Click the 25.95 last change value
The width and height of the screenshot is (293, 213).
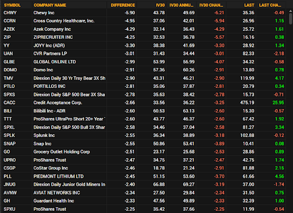[x=278, y=103]
